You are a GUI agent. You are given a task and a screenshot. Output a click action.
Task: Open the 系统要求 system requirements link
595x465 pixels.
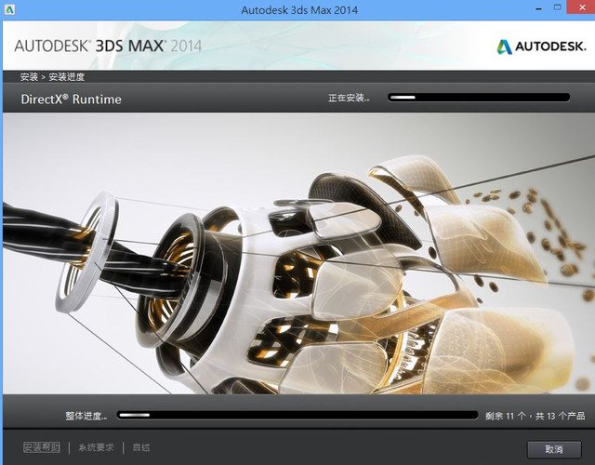click(96, 447)
